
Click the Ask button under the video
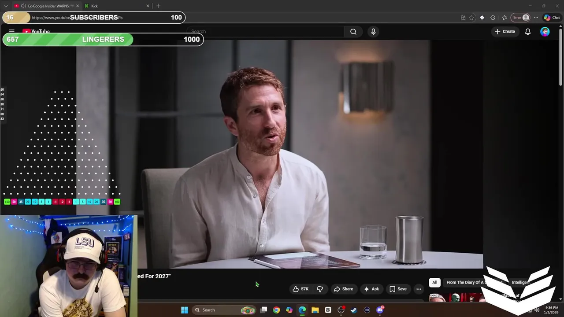[371, 289]
